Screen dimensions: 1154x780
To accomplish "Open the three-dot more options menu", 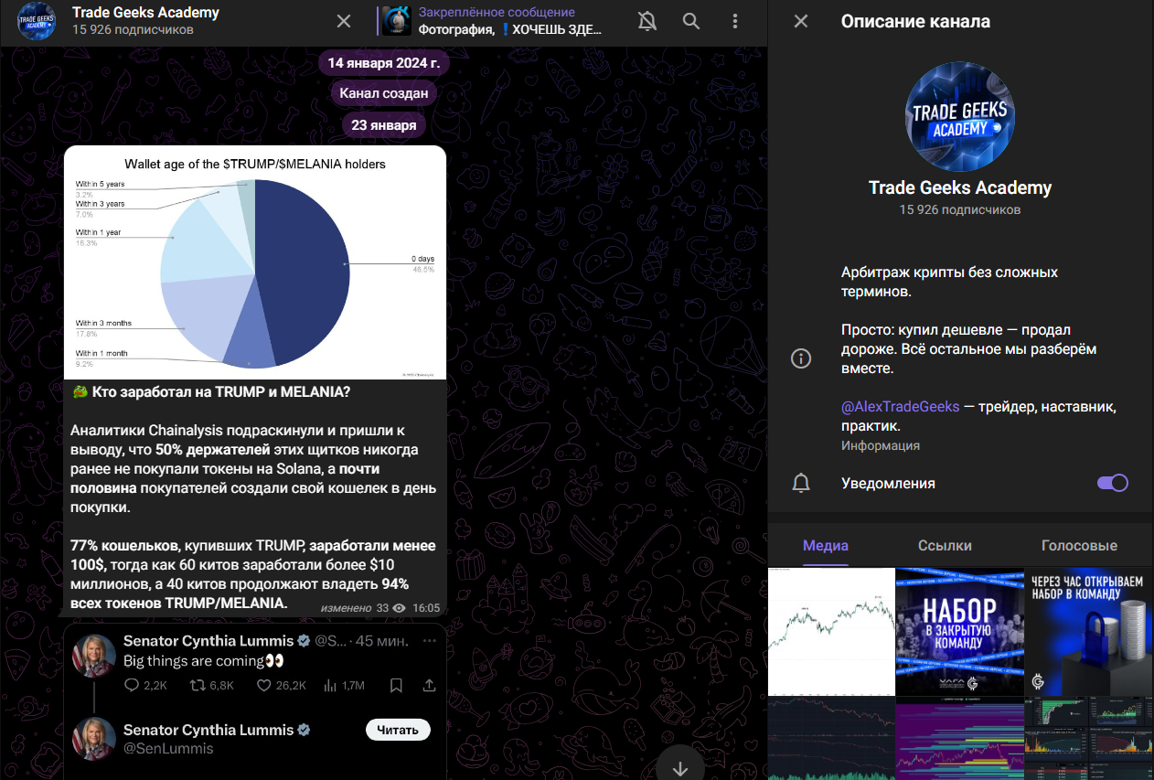I will point(736,22).
